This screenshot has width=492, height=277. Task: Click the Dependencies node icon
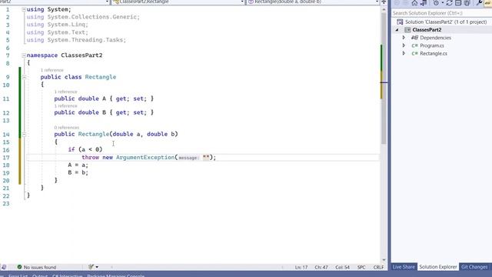(414, 38)
